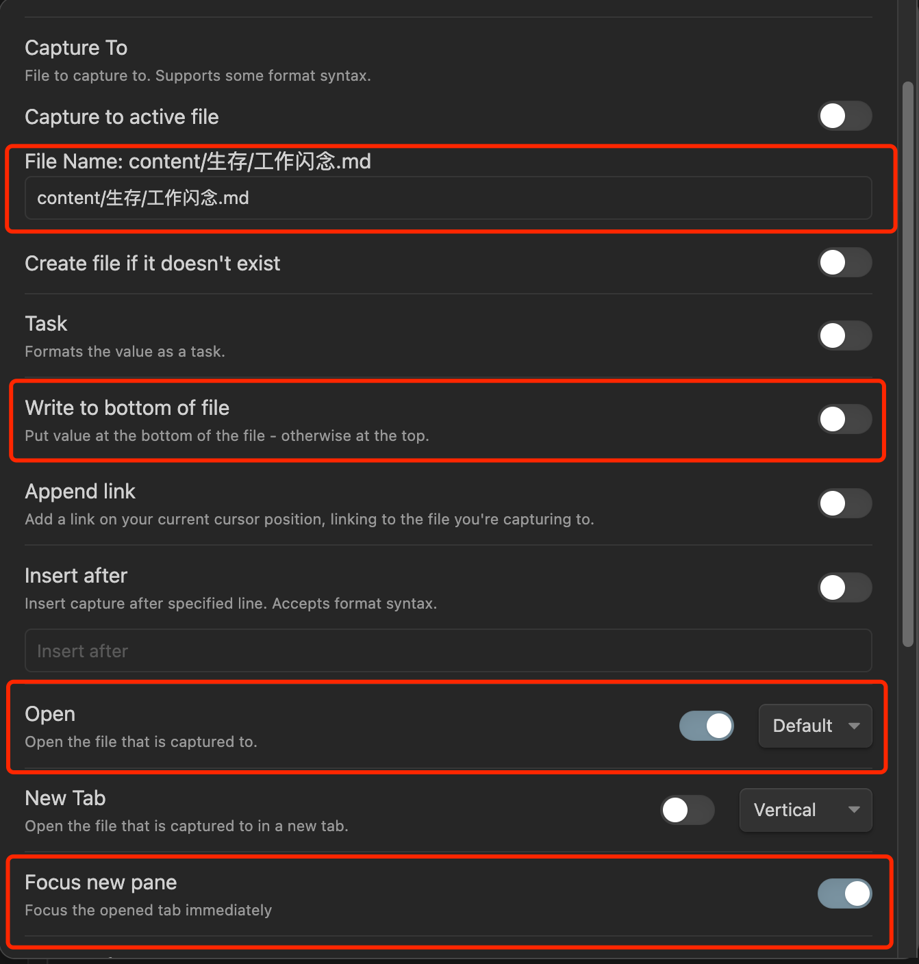919x964 pixels.
Task: Switch on Append link option
Action: pos(844,503)
